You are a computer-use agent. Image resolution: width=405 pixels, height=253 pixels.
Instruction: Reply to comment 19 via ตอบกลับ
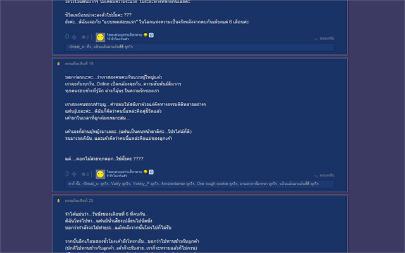click(x=325, y=175)
